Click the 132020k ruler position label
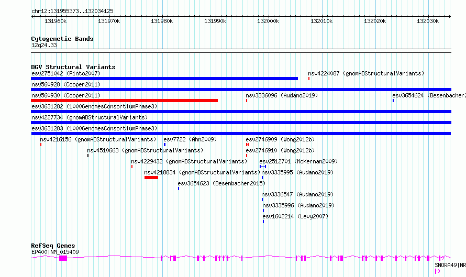 [375, 21]
